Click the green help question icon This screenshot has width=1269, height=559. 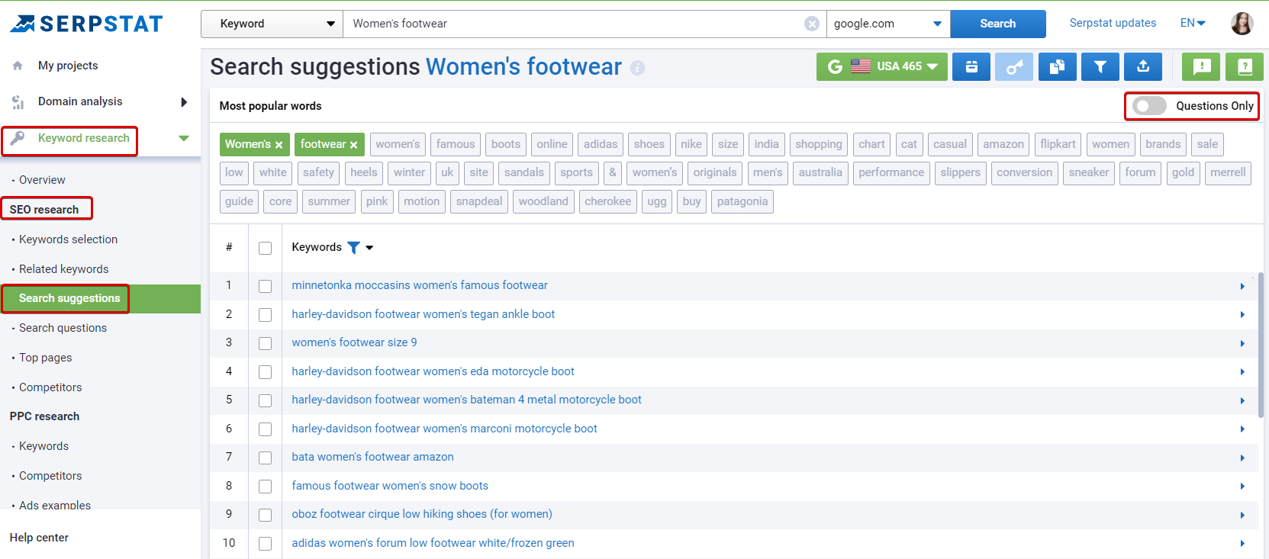tap(1245, 67)
